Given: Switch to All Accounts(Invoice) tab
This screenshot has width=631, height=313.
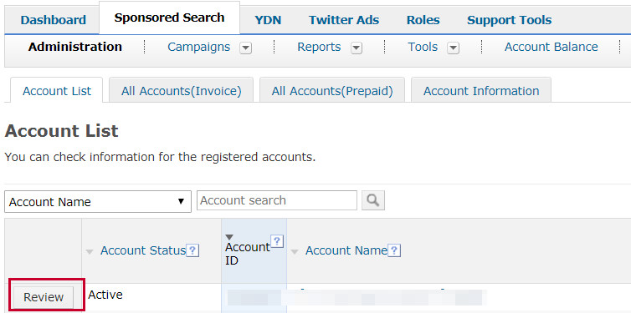Looking at the screenshot, I should pyautogui.click(x=181, y=91).
